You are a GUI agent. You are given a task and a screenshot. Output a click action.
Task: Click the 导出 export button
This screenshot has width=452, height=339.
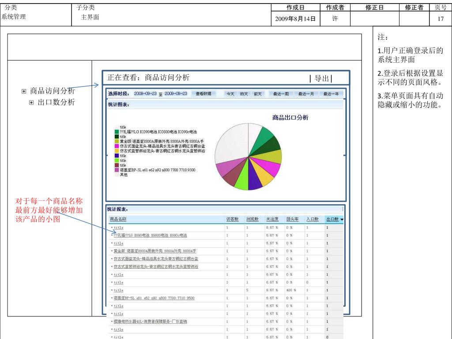[x=322, y=79]
